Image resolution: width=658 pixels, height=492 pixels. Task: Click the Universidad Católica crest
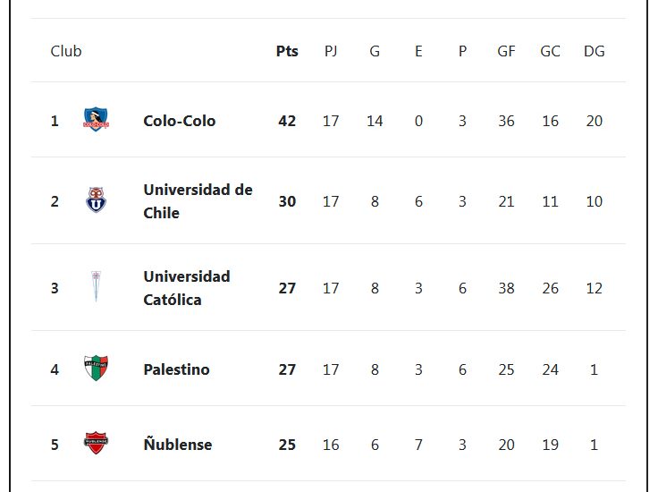pos(96,287)
